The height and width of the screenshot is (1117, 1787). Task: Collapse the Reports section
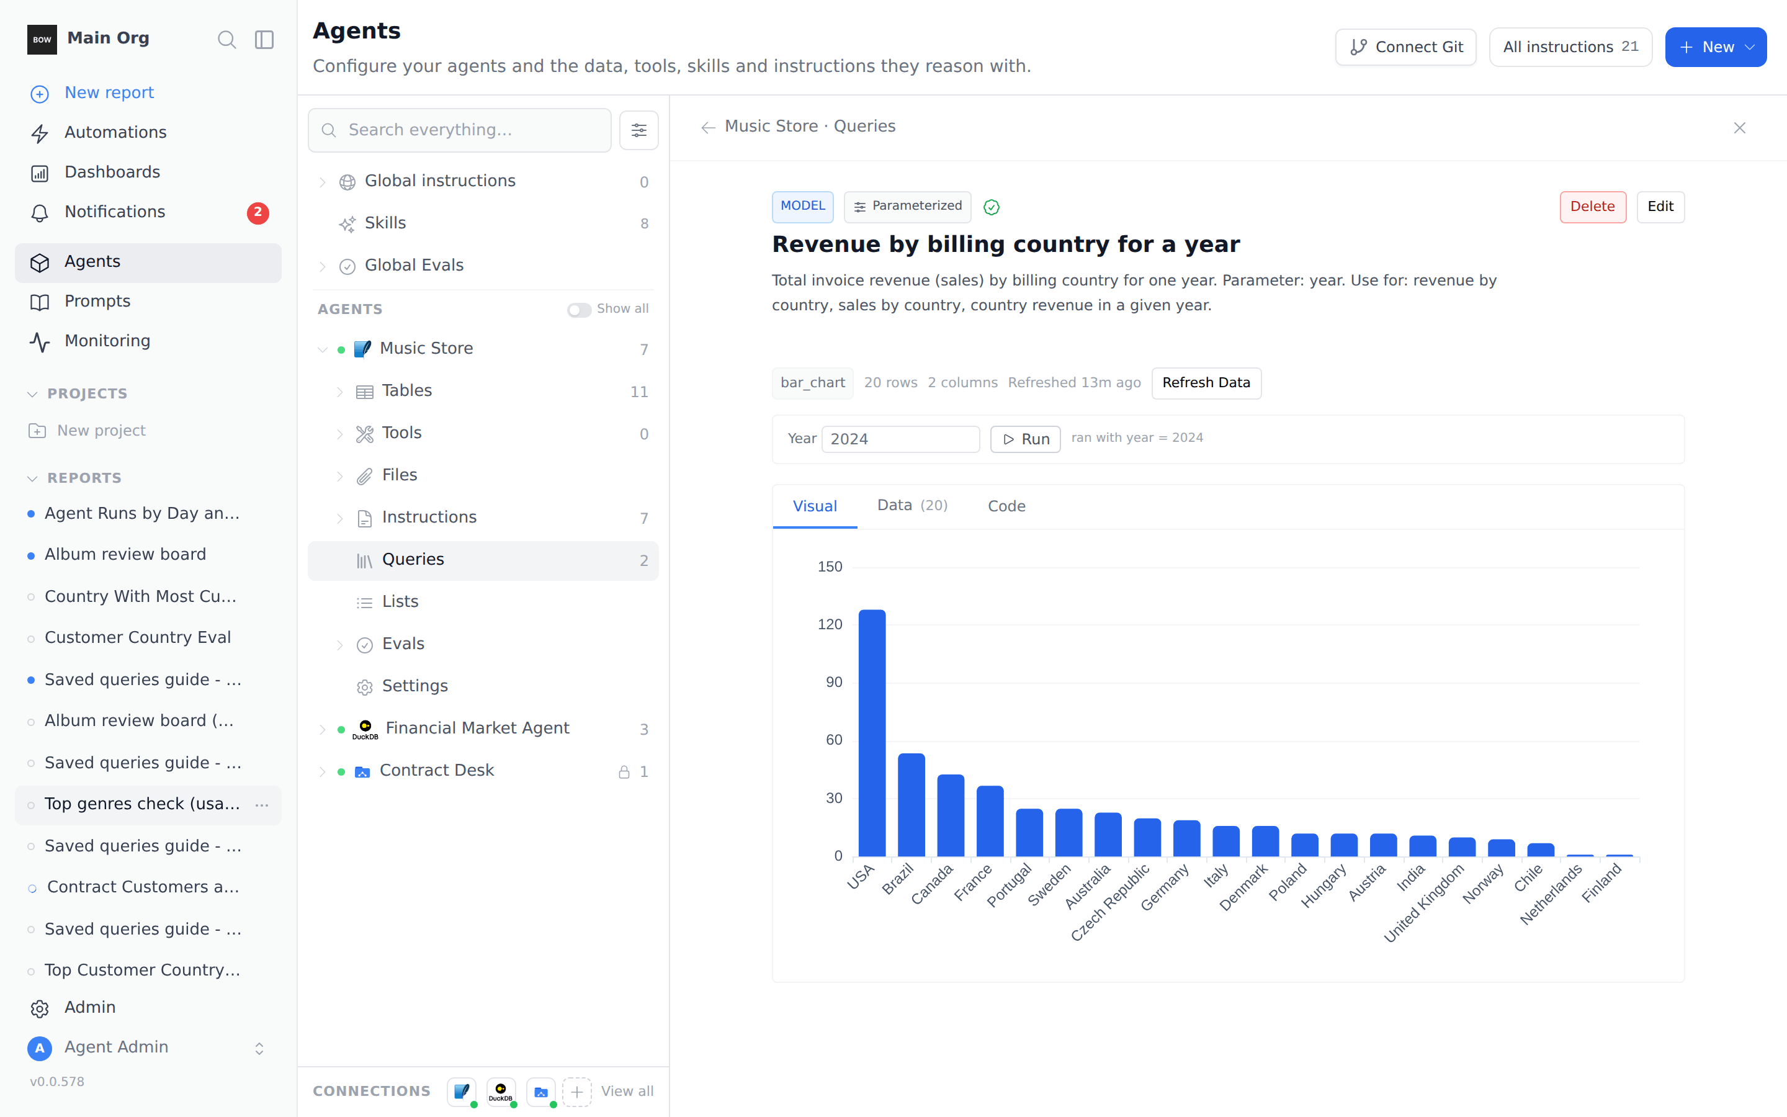32,478
